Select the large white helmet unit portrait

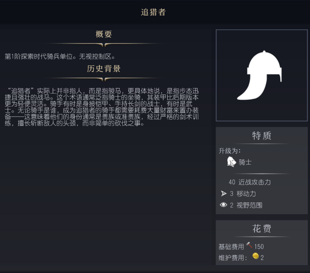261,75
